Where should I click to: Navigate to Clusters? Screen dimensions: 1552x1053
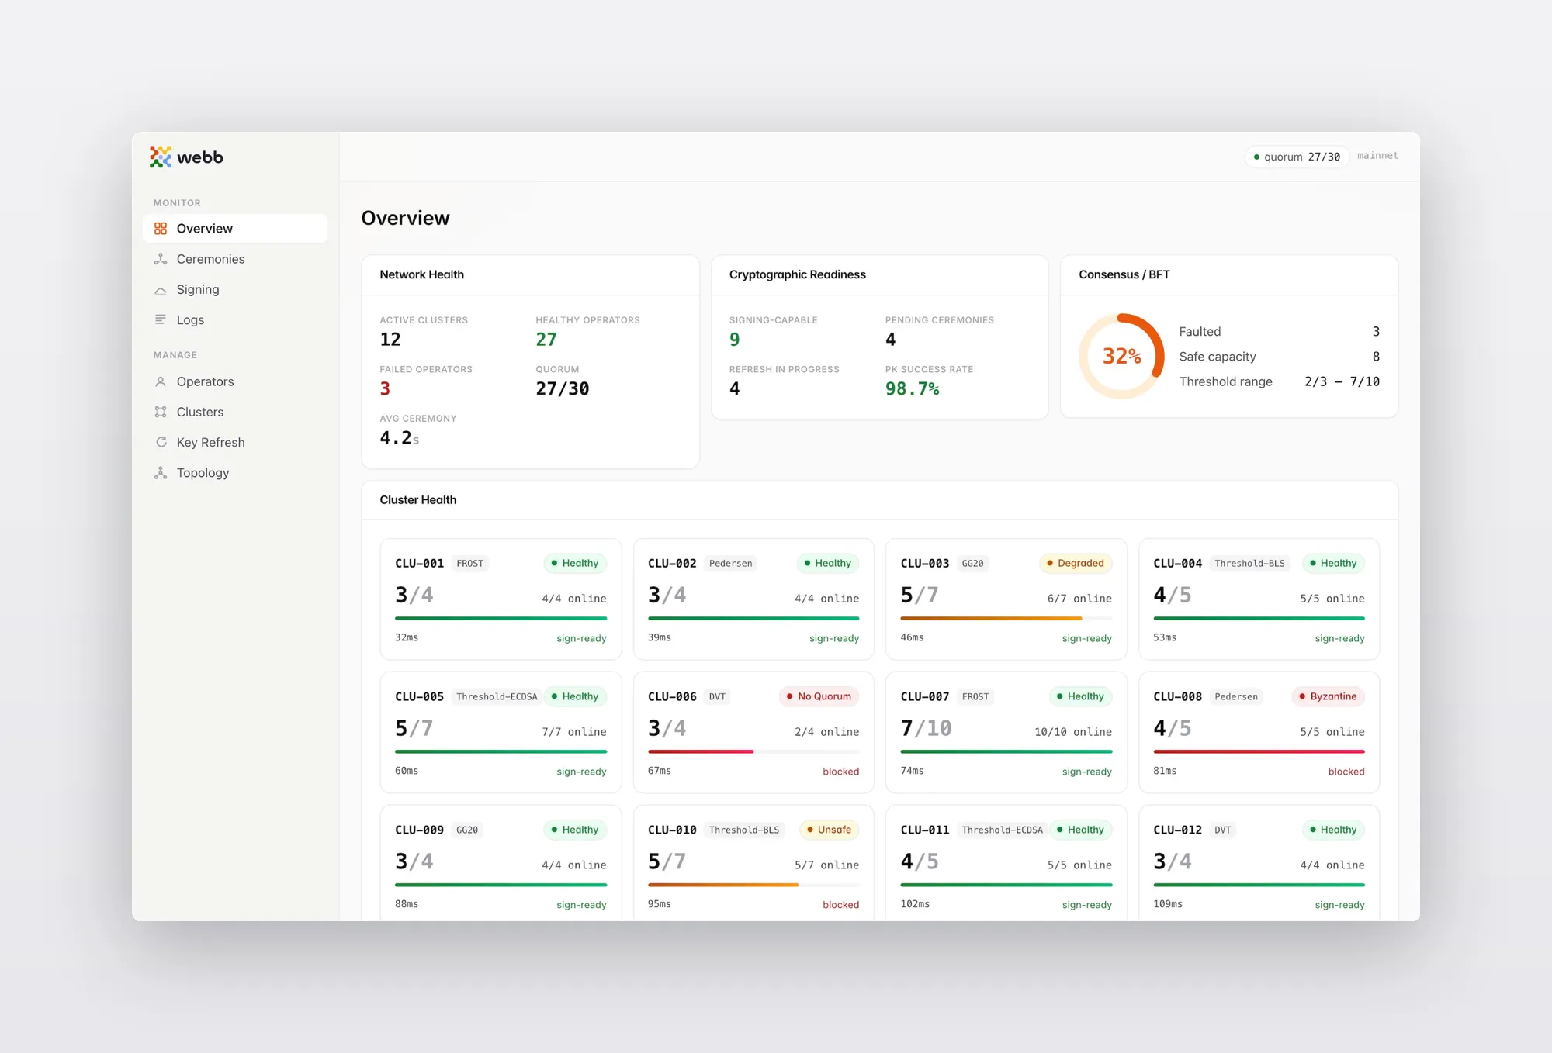click(x=235, y=412)
